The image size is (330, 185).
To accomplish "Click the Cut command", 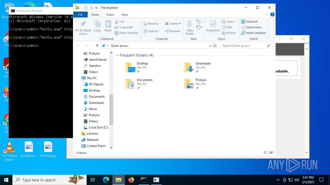I will (119, 22).
